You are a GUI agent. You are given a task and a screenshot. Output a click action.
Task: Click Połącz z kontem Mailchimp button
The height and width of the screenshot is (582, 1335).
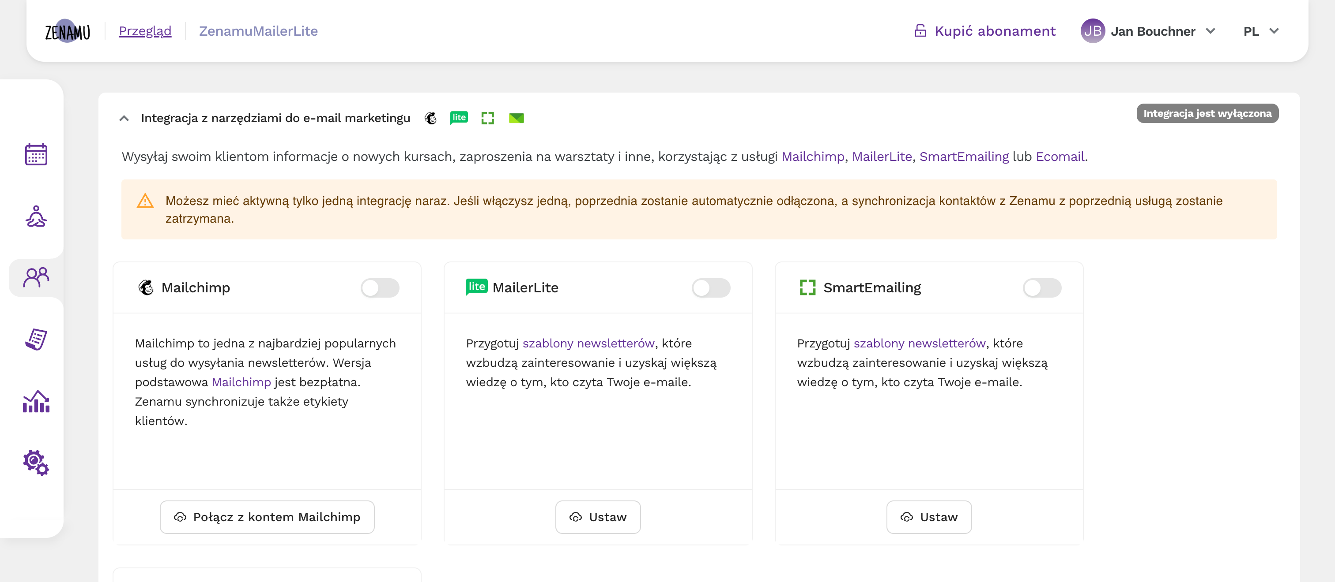(x=267, y=517)
